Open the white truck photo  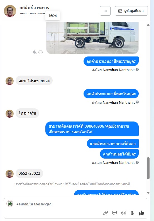point(92,38)
